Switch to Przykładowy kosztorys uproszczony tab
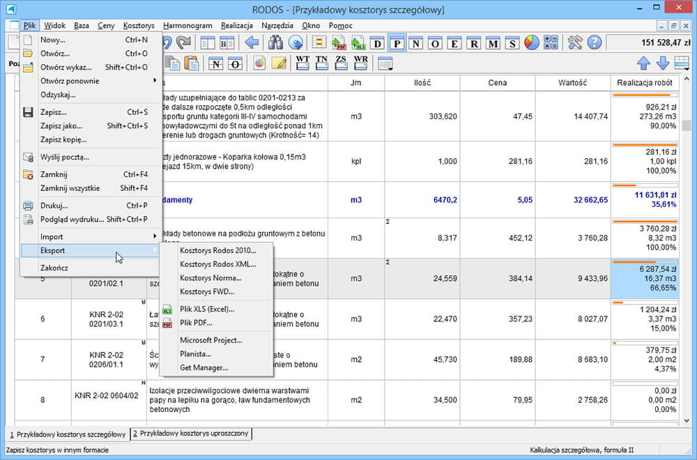697x460 pixels. 191,434
